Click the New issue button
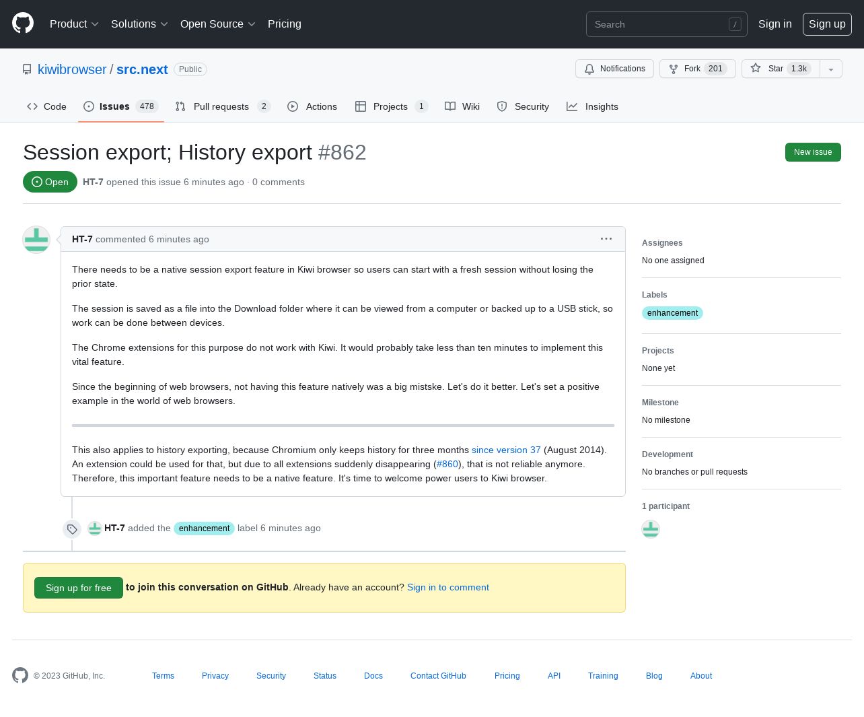The height and width of the screenshot is (717, 864). coord(813,152)
